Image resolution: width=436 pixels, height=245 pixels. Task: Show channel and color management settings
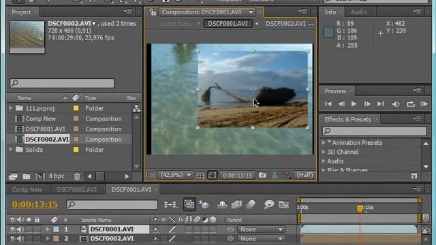(287, 175)
